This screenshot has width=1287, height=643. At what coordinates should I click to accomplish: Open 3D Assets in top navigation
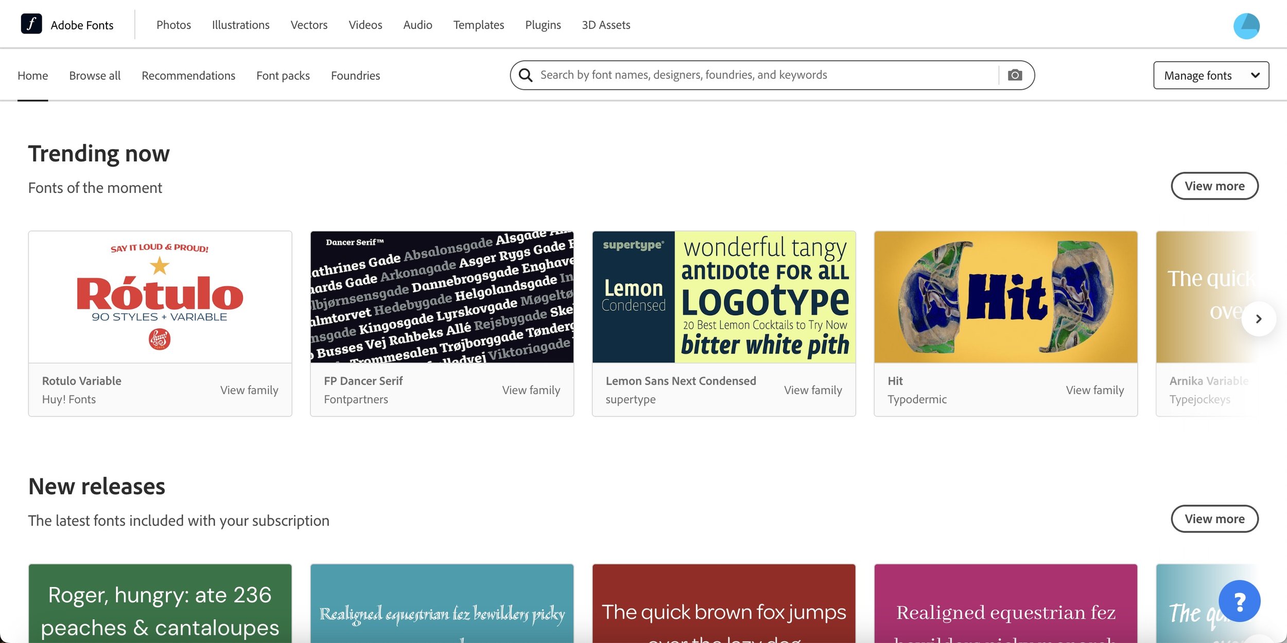[x=606, y=25]
